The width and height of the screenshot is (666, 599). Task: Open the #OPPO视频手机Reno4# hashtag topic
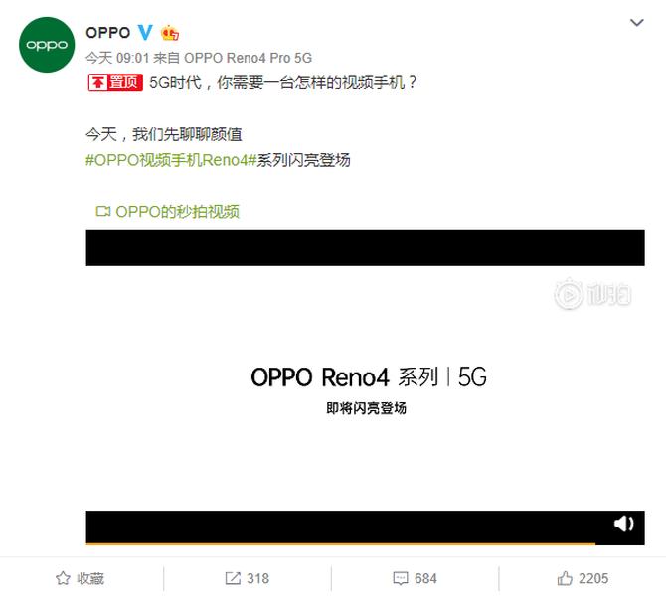click(171, 160)
